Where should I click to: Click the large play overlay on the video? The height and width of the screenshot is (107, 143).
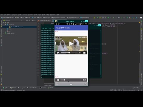pos(71,44)
